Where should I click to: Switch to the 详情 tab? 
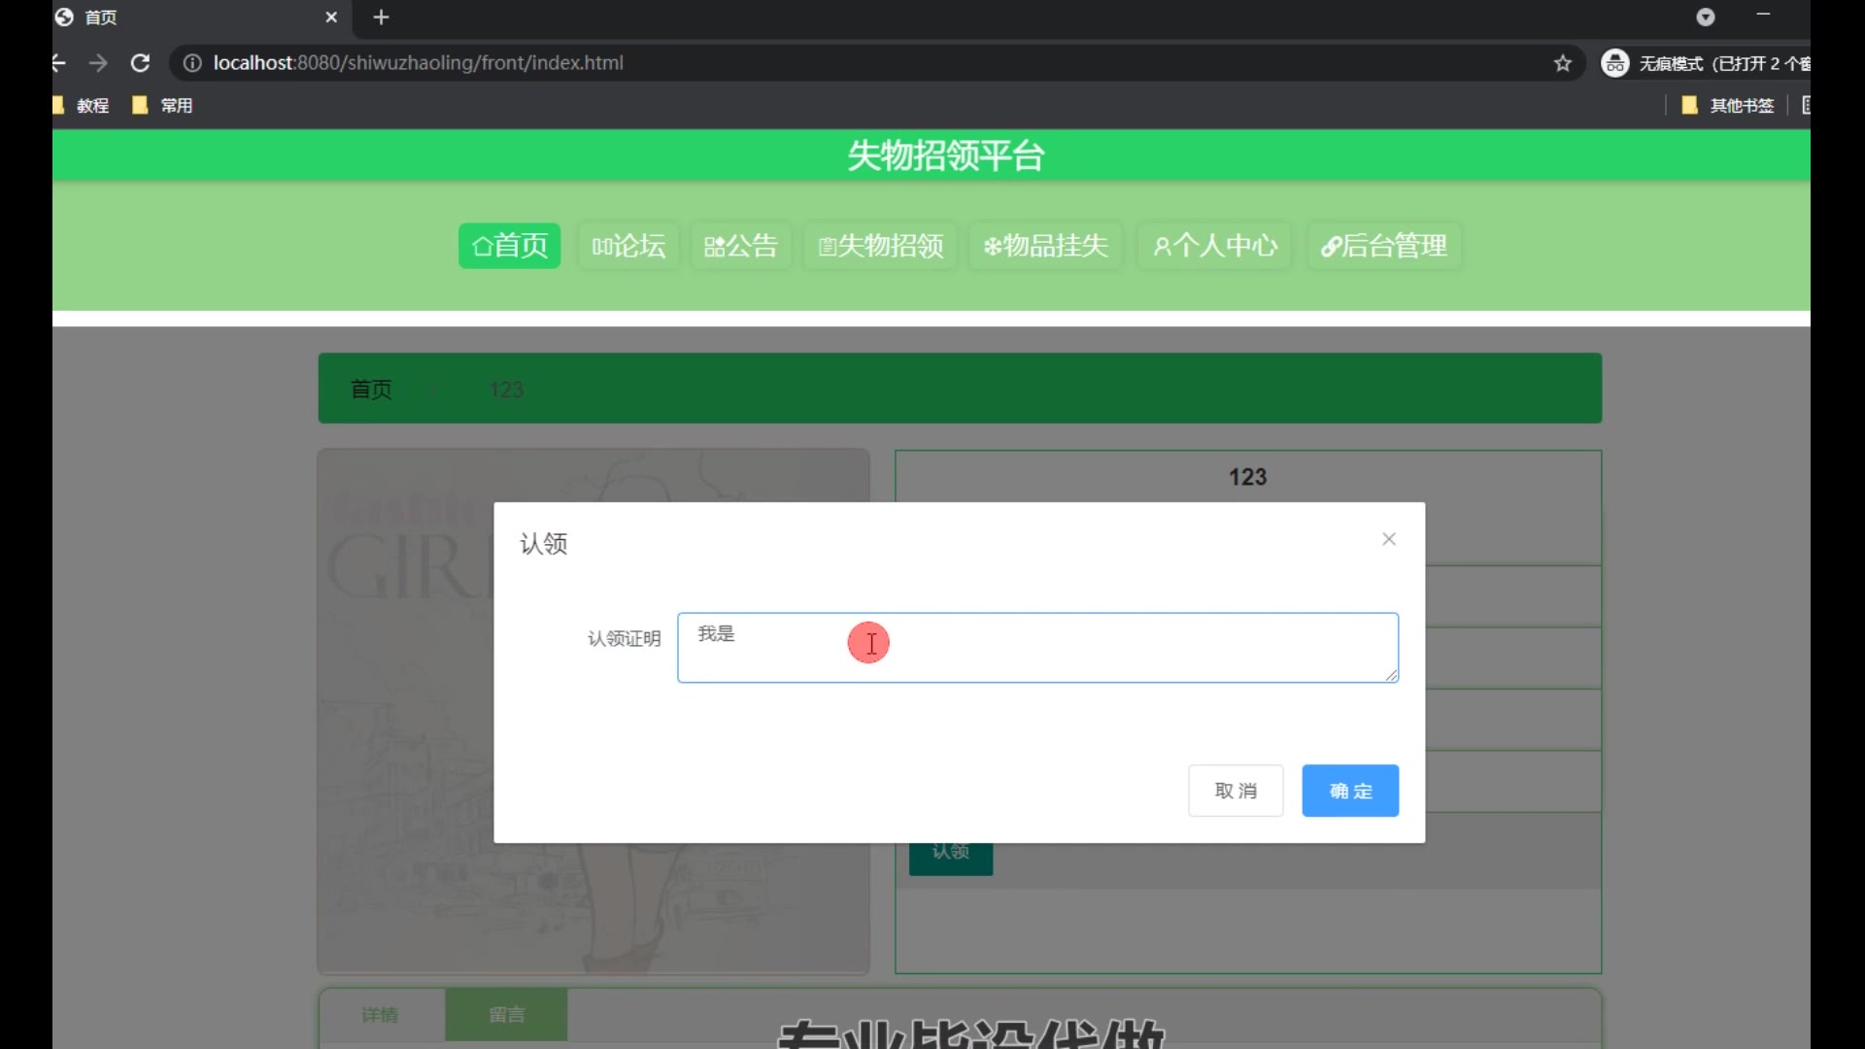(x=381, y=1014)
